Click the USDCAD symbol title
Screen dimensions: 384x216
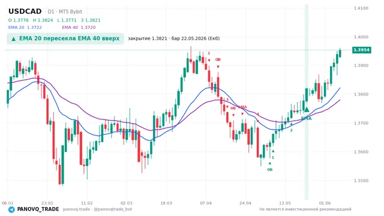(x=25, y=11)
